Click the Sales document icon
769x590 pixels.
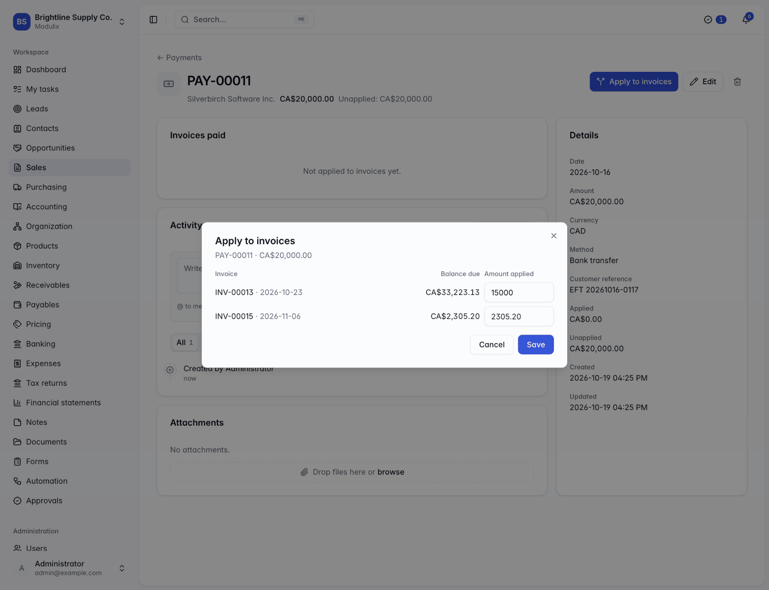point(17,168)
